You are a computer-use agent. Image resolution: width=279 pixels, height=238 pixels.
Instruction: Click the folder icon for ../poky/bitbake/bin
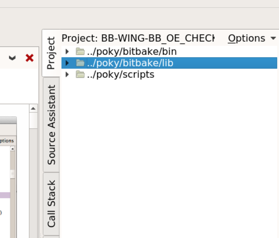80,52
